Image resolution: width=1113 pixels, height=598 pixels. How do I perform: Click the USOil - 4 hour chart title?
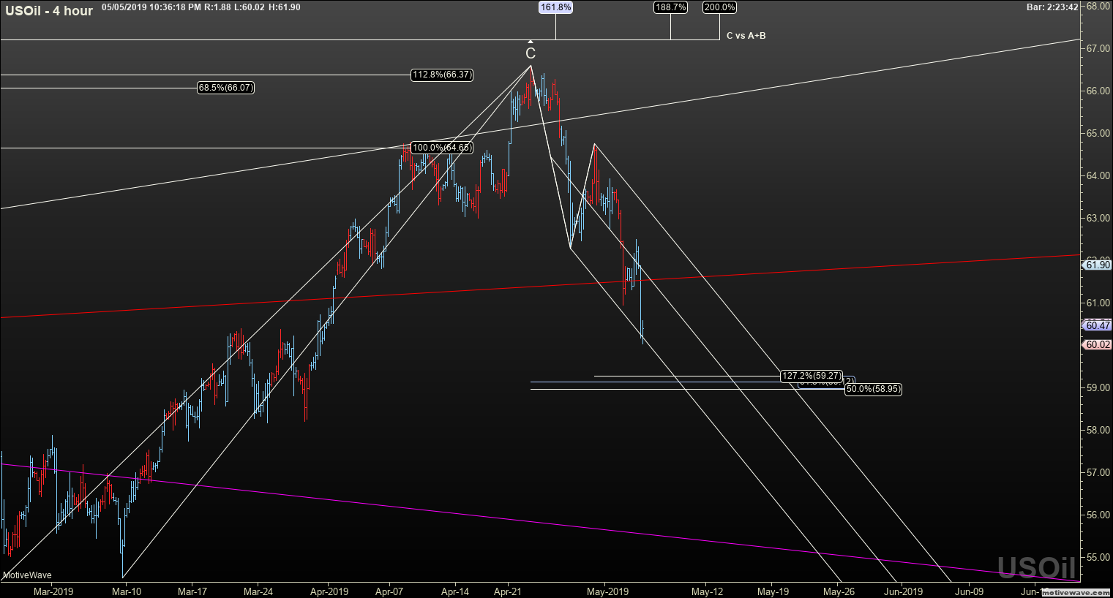[49, 11]
